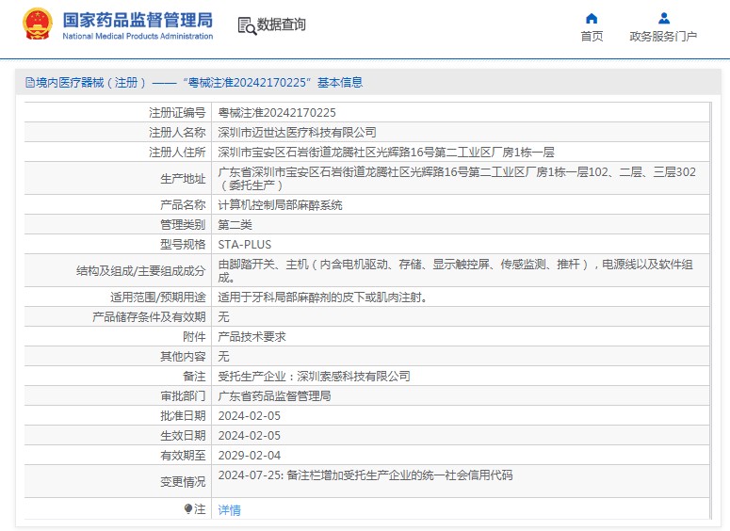This screenshot has width=730, height=531.
Task: Click the 数据查询 magnifier document icon
Action: (x=247, y=25)
